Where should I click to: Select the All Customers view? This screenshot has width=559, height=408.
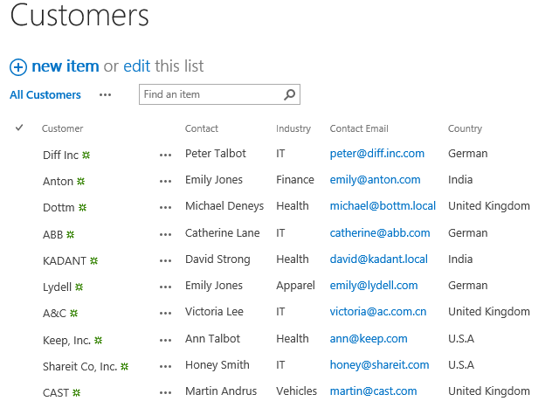(x=45, y=95)
